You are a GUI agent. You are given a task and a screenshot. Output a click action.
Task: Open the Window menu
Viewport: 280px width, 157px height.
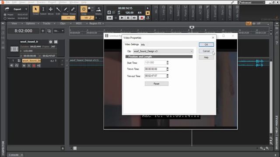74,2
